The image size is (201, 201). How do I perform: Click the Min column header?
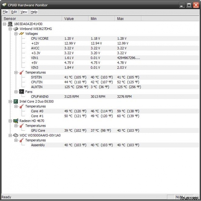tap(102, 19)
